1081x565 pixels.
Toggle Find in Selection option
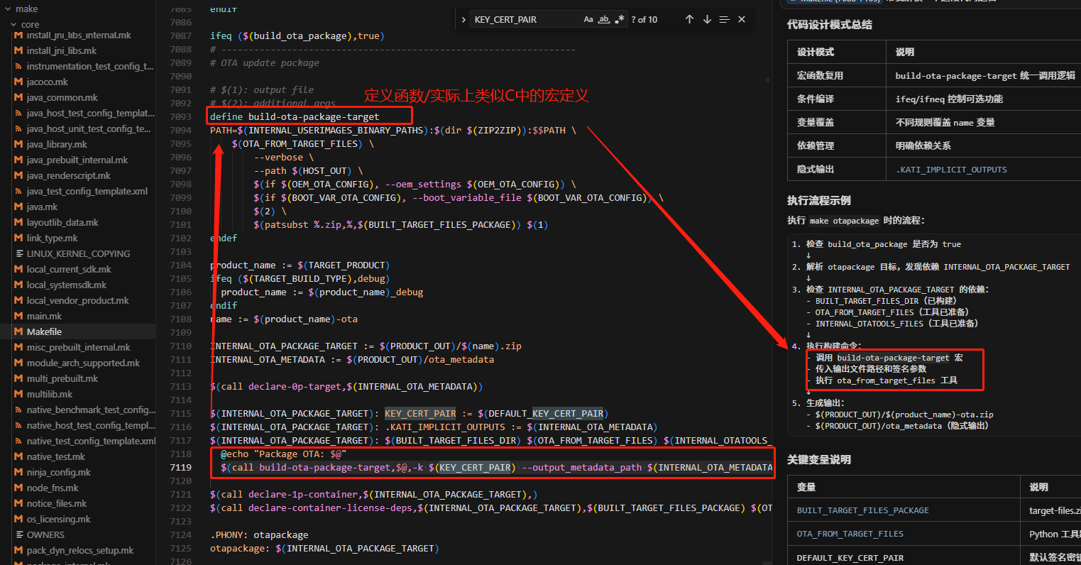(724, 19)
